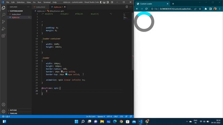Open the Go menu
Screen dimensions: 223x125
34,2
